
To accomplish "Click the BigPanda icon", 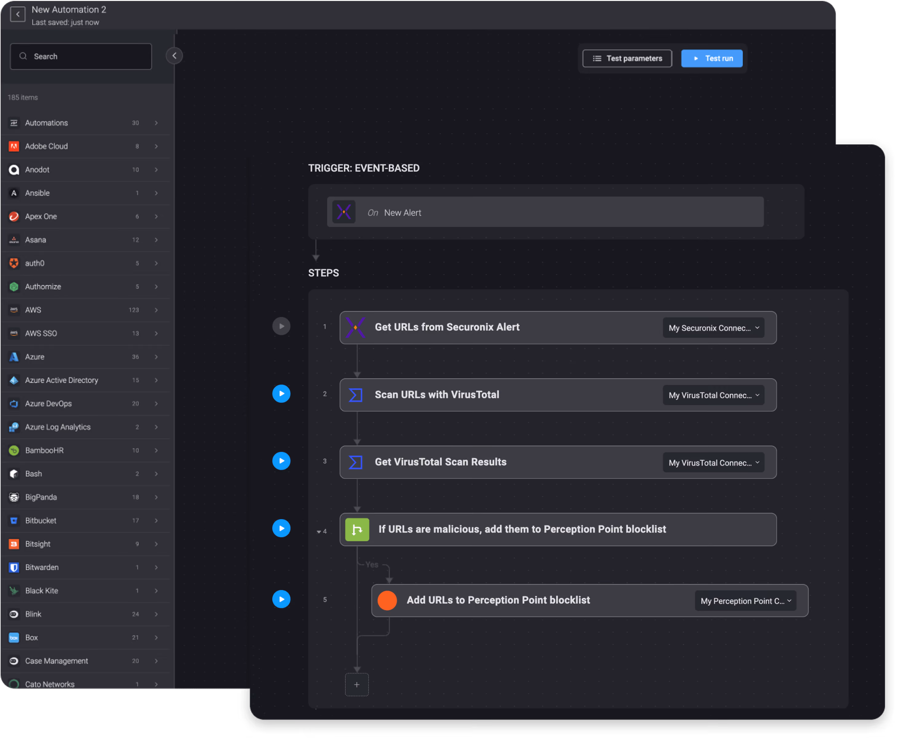I will coord(14,497).
